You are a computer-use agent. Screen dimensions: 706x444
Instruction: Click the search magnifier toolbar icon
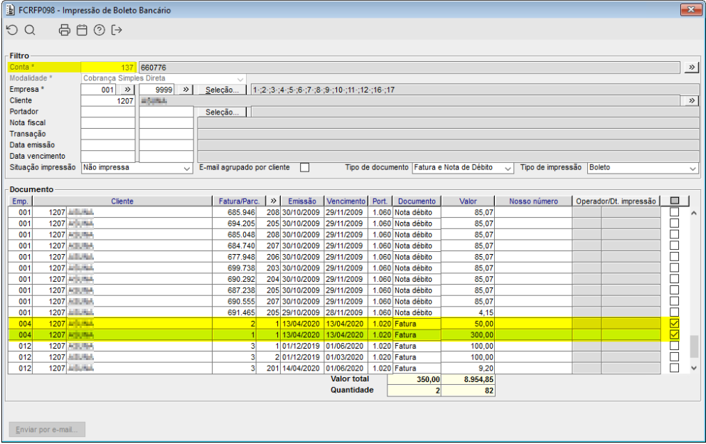pyautogui.click(x=30, y=30)
